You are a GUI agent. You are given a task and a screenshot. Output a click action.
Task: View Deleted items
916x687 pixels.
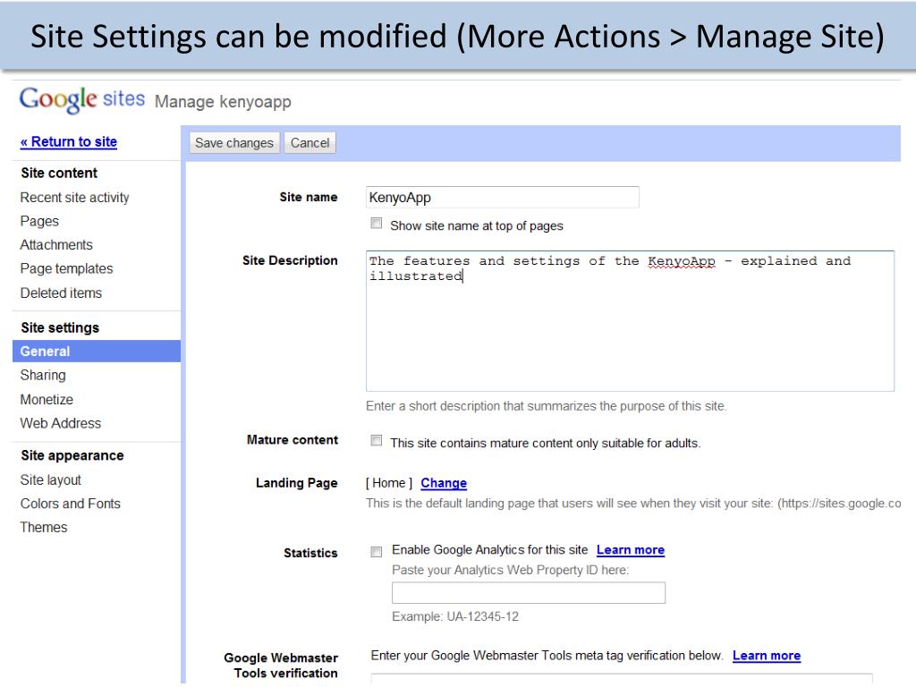pyautogui.click(x=62, y=293)
